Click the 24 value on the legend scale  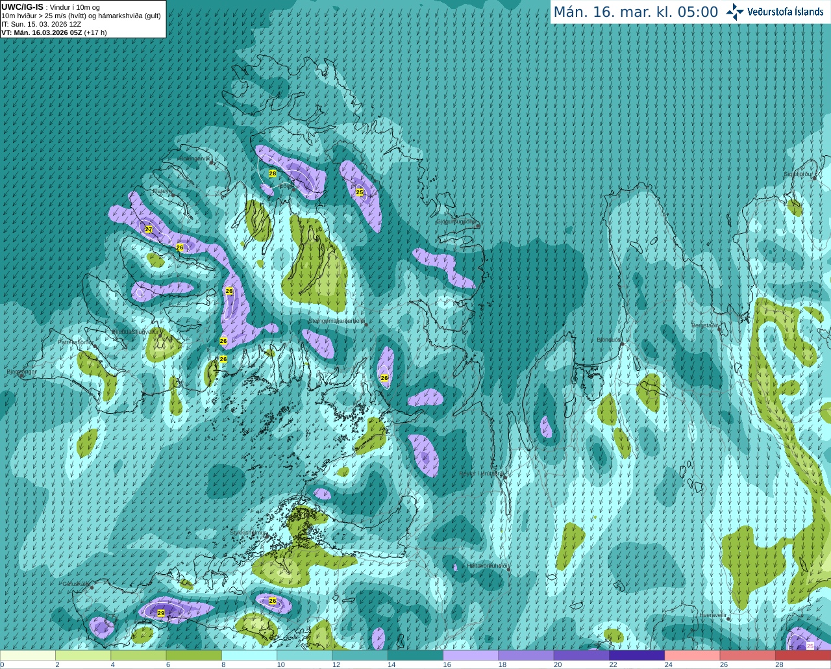[x=669, y=664]
